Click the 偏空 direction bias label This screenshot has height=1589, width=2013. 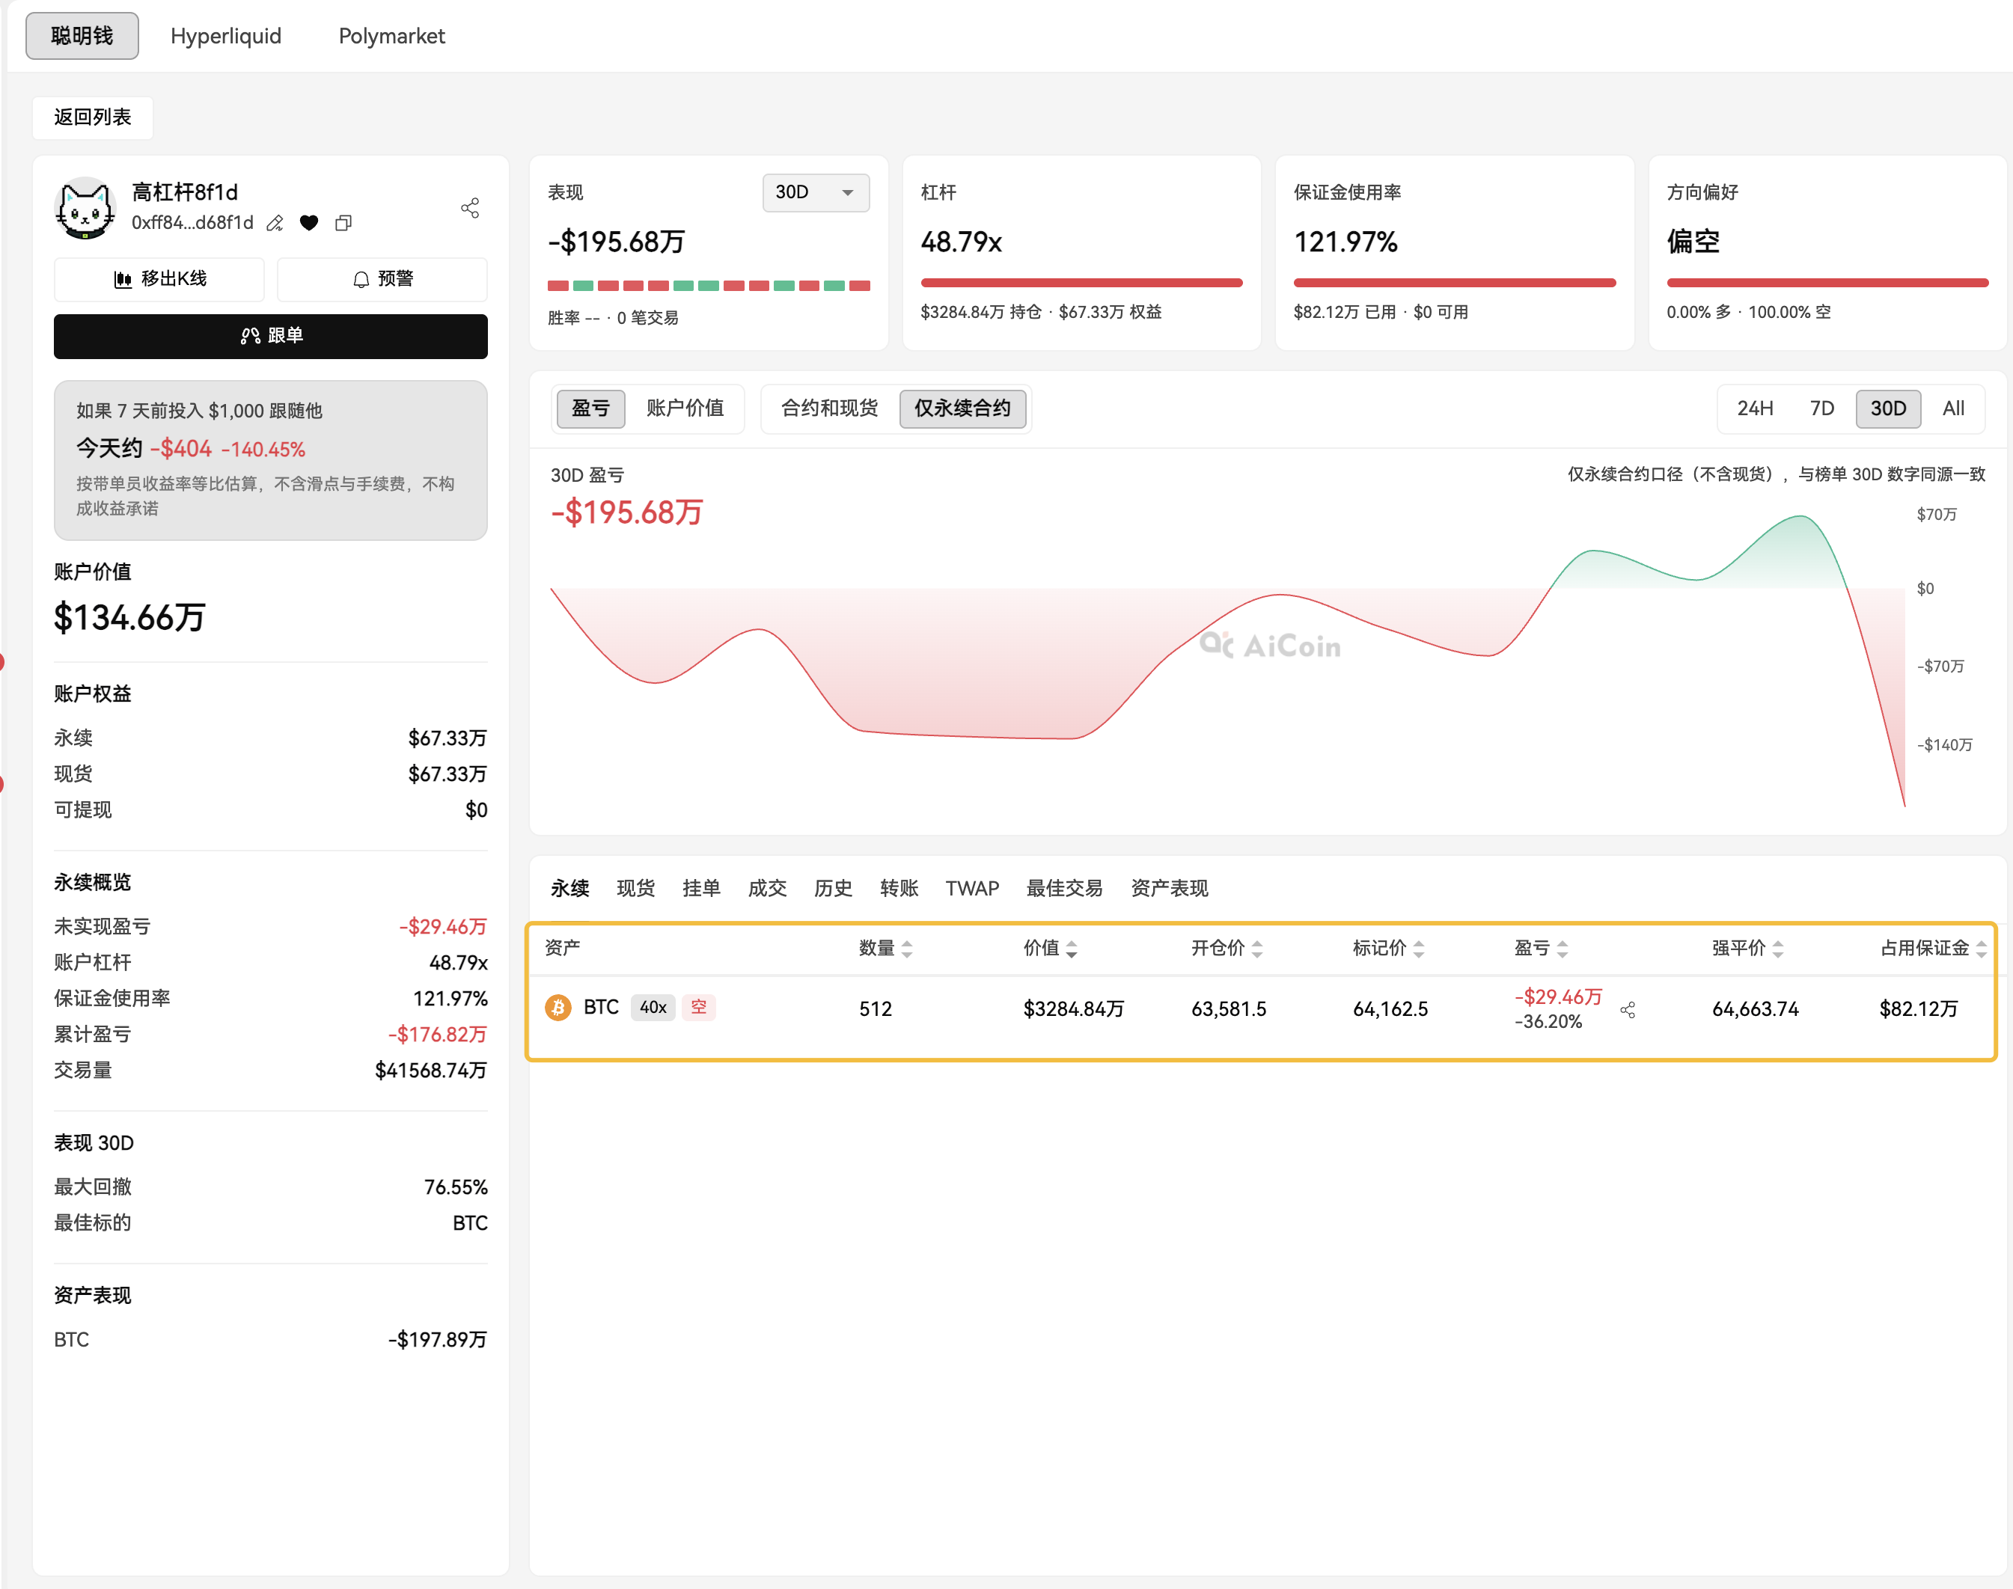point(1693,242)
